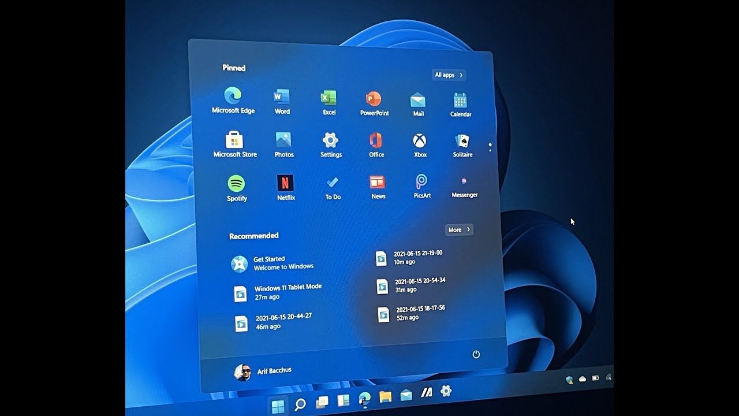Launch Spotify from pinned apps
The height and width of the screenshot is (416, 739).
click(x=236, y=189)
